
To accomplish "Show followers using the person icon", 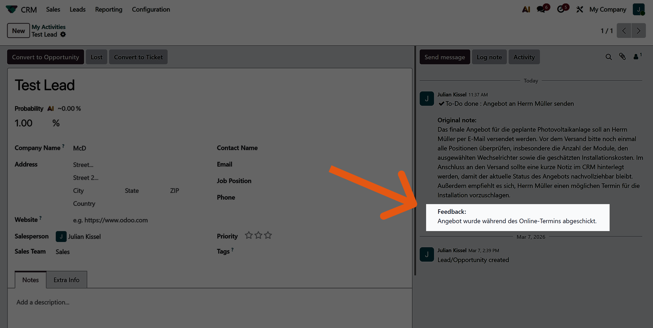I will tap(636, 57).
